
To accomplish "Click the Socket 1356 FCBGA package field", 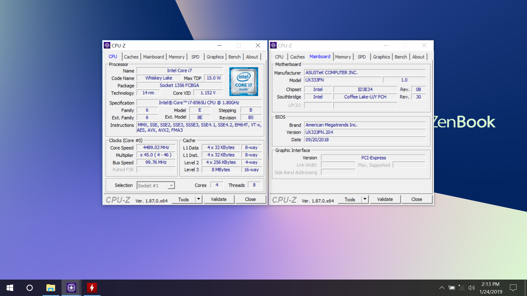I will [x=180, y=86].
